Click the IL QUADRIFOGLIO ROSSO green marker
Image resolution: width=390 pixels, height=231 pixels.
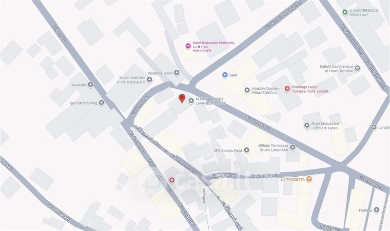pyautogui.click(x=345, y=12)
